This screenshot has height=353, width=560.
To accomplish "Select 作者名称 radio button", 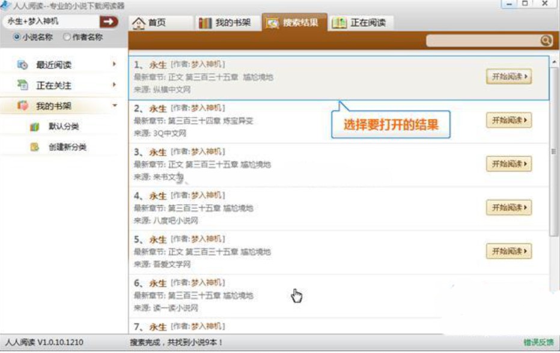I will coord(67,37).
